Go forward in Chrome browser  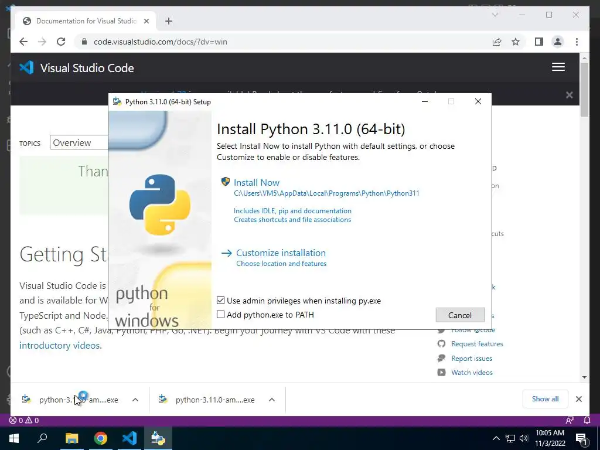coord(42,42)
